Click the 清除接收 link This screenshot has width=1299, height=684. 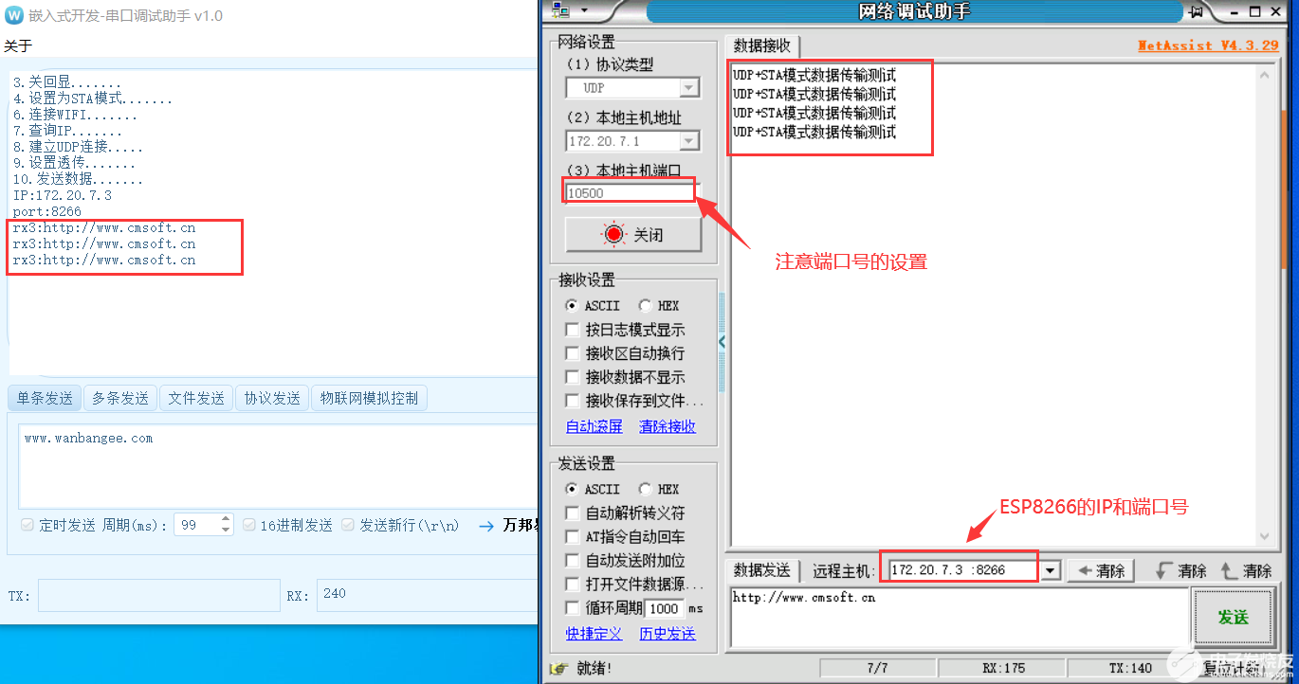click(668, 426)
